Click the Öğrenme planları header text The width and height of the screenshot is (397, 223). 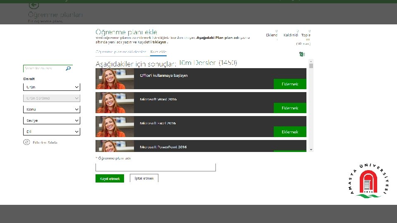pyautogui.click(x=55, y=15)
